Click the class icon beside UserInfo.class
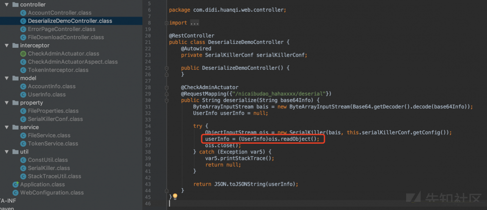 23,95
